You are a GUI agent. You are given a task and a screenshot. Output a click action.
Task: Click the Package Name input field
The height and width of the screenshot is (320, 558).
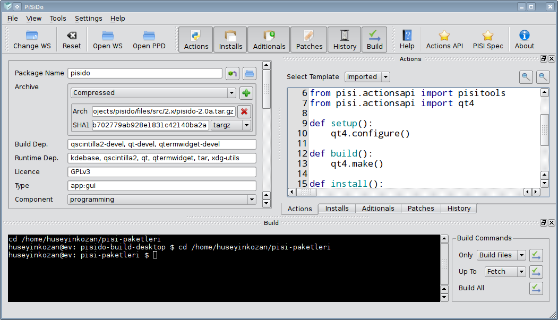coord(145,73)
